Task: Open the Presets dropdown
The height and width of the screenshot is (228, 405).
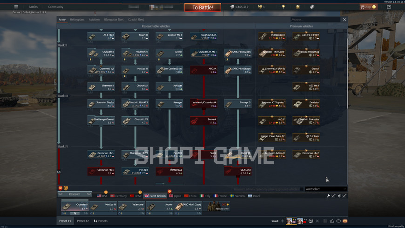Action: [x=101, y=221]
